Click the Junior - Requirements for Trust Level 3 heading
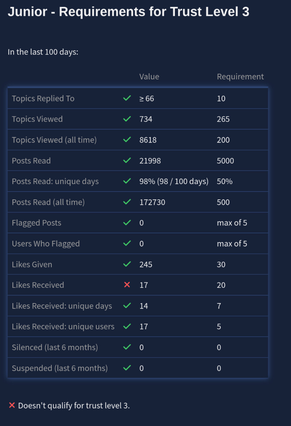The image size is (291, 426). (128, 12)
